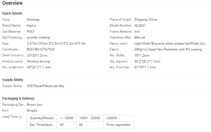Click the Overview section heading
The width and height of the screenshot is (211, 132).
pos(13,3)
